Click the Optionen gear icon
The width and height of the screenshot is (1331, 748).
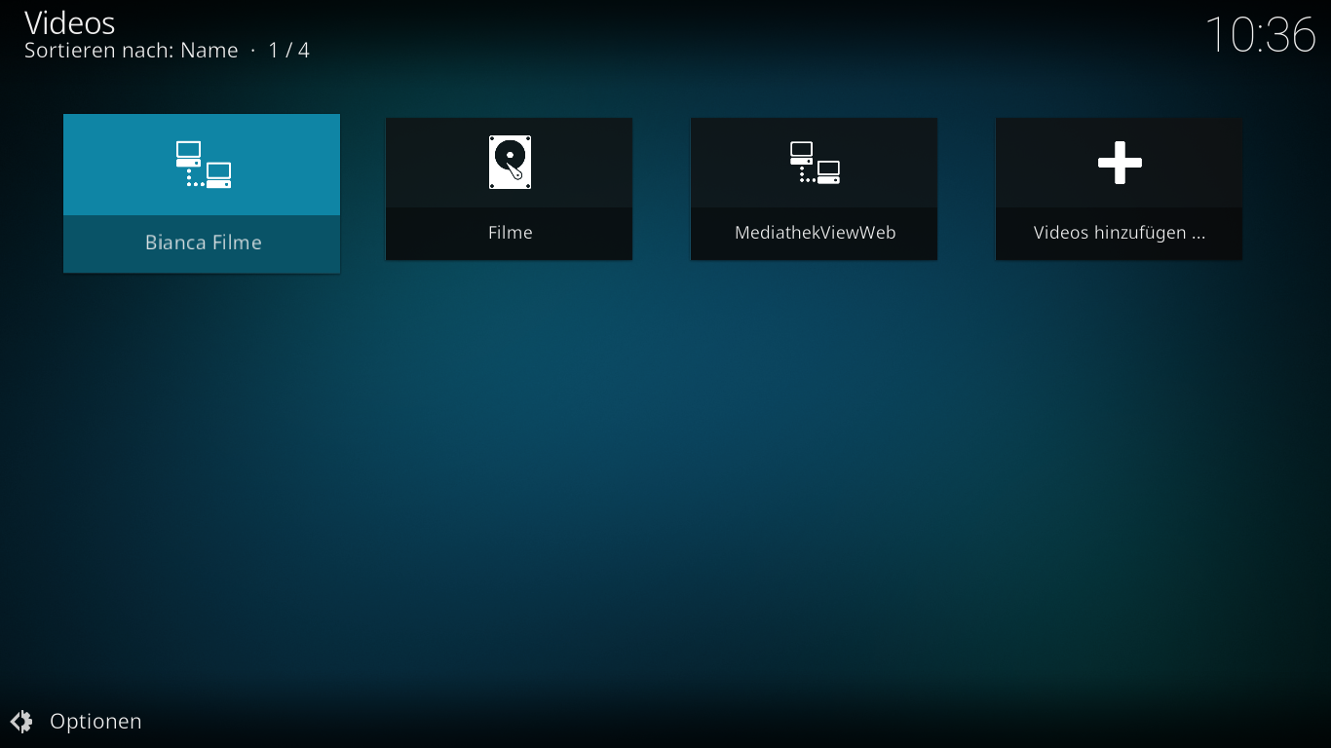(21, 722)
